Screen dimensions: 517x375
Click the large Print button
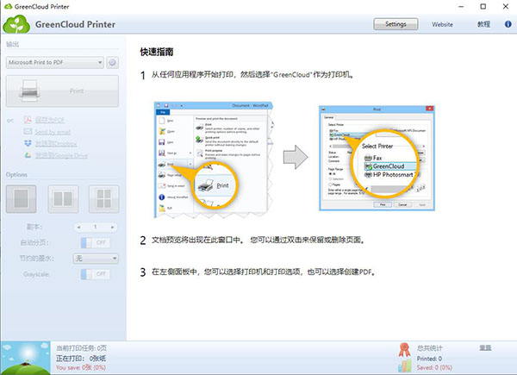pyautogui.click(x=62, y=91)
